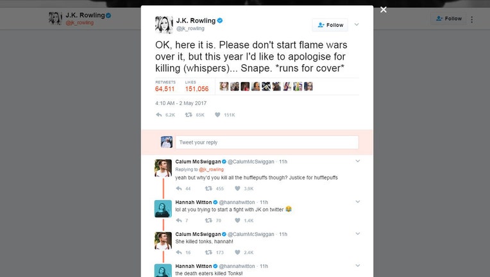View the 151,056 likes list
The height and width of the screenshot is (277, 490).
198,88
